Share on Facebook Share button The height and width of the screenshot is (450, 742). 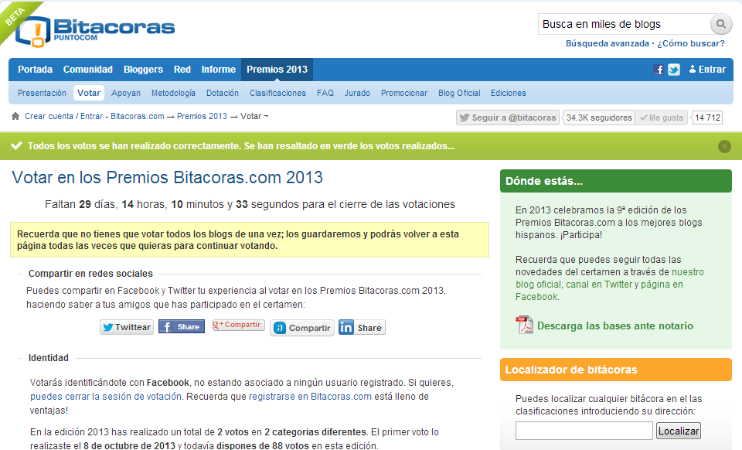[x=182, y=326]
